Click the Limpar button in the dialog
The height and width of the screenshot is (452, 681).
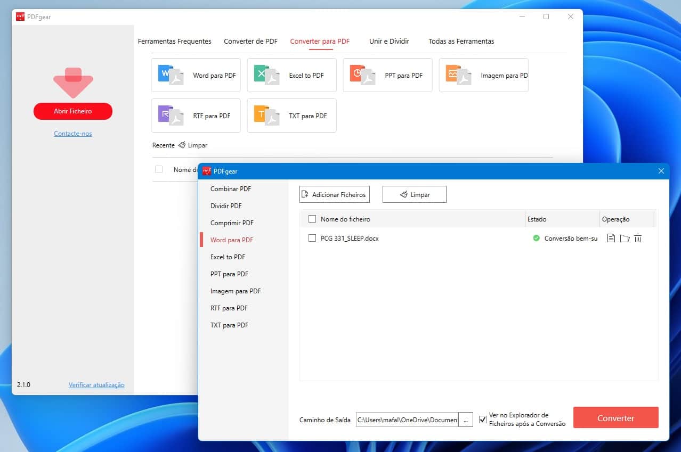[x=414, y=194]
